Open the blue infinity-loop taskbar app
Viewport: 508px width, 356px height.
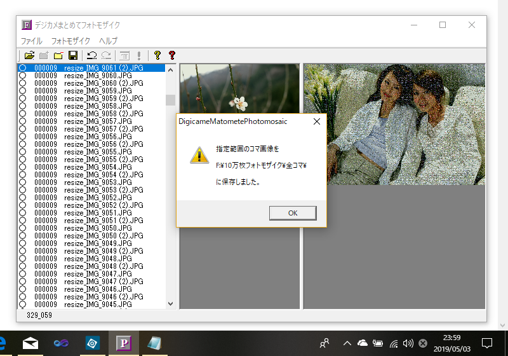(x=61, y=343)
